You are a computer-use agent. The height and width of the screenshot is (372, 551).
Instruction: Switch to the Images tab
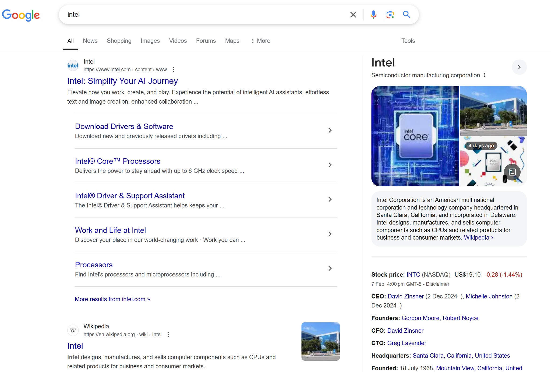point(150,41)
